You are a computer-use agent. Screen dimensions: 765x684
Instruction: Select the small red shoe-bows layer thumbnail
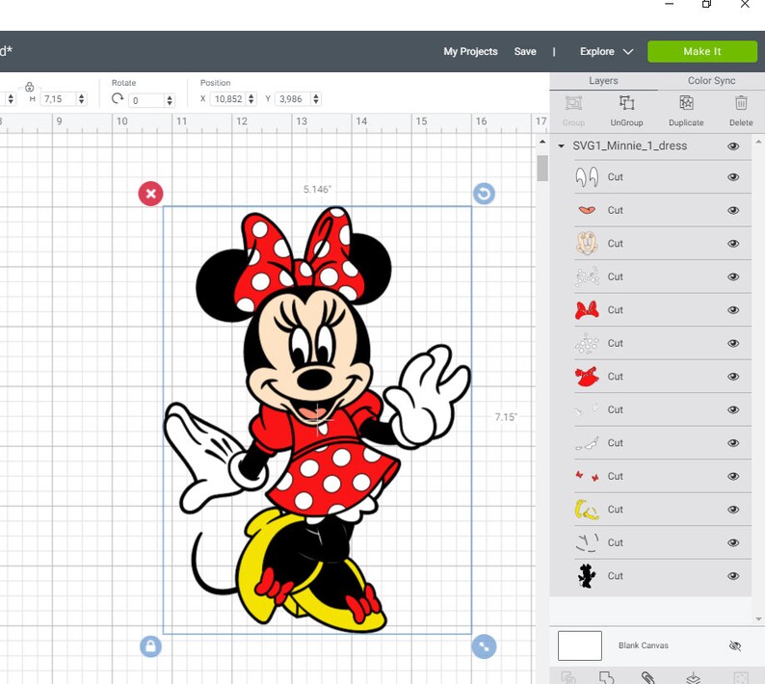click(x=587, y=476)
